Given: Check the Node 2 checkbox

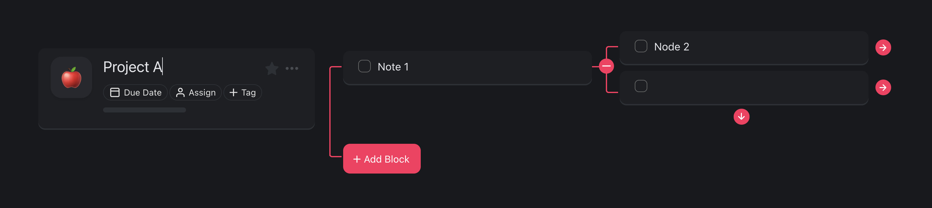Looking at the screenshot, I should pos(641,46).
